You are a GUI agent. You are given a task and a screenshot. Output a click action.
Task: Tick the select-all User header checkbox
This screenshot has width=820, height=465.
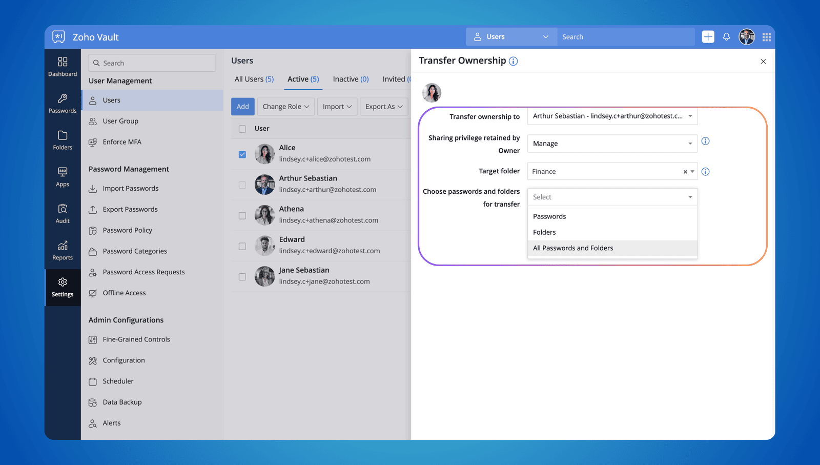pos(242,129)
